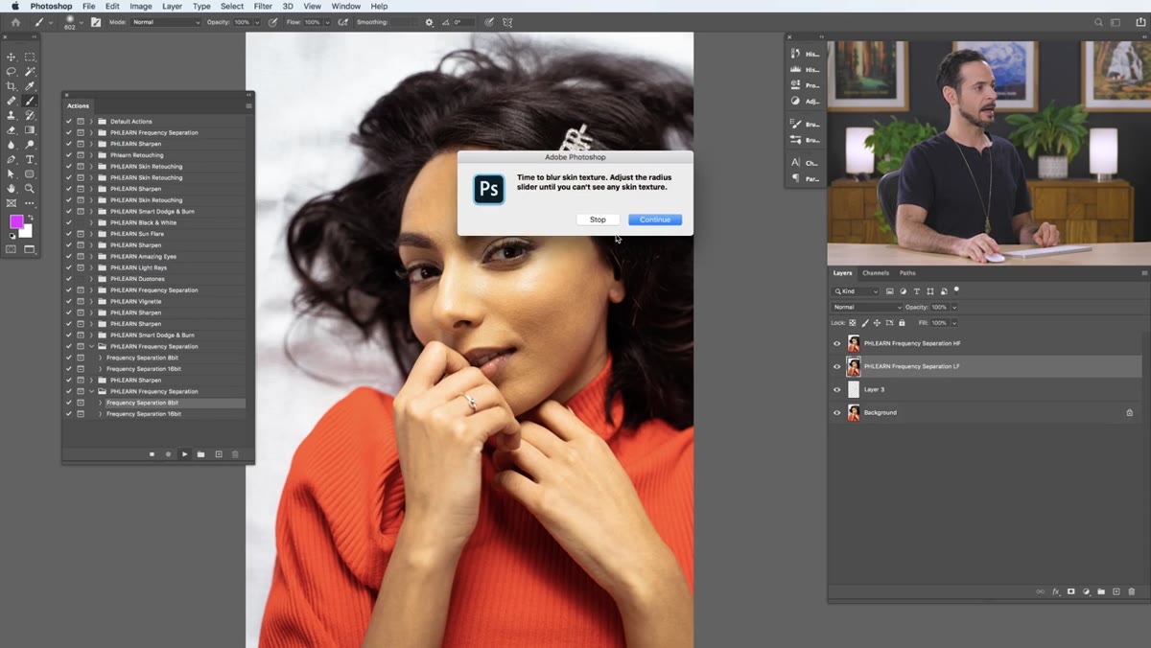The image size is (1151, 648).
Task: Select the Pen tool
Action: (x=12, y=159)
